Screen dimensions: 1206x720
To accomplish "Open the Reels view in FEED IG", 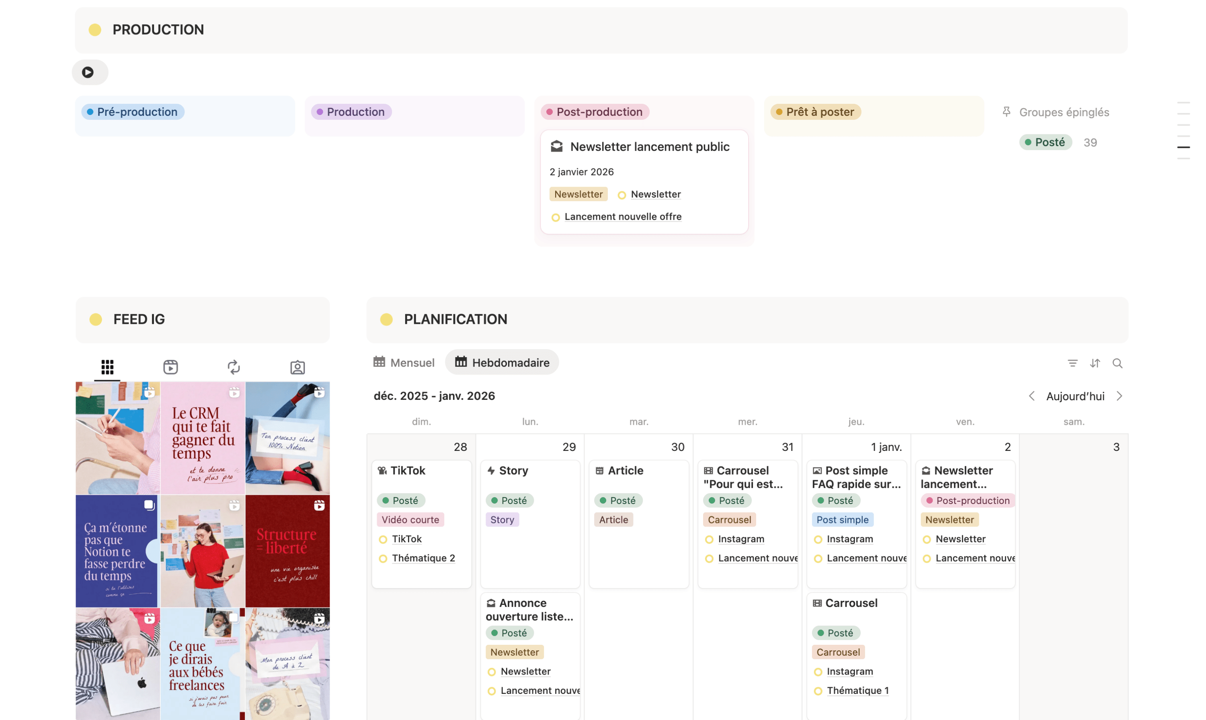I will [170, 367].
